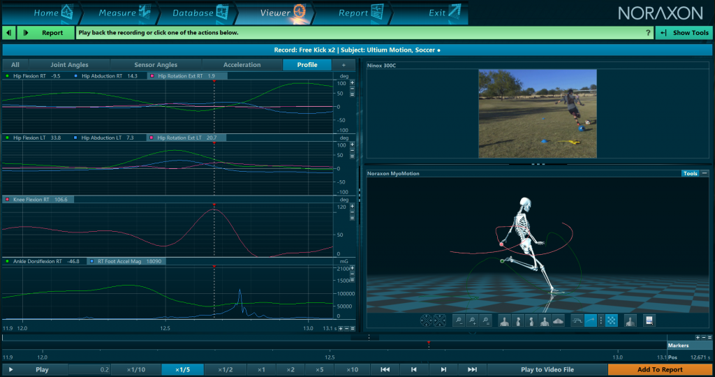Toggle the joint trajectory display
This screenshot has height=377, width=715.
pos(590,320)
